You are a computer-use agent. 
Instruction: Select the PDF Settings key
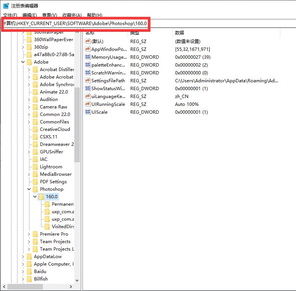coord(53,182)
